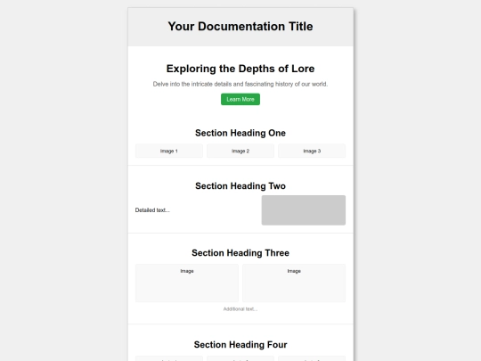Click the Delve into the intricate details subtitle
This screenshot has width=481, height=361.
click(x=240, y=84)
